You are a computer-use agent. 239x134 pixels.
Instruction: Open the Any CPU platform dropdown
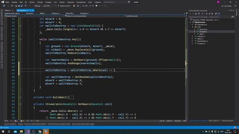coord(50,6)
